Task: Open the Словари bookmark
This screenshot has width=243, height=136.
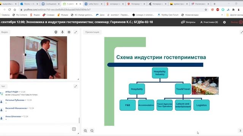Action: 49,15
